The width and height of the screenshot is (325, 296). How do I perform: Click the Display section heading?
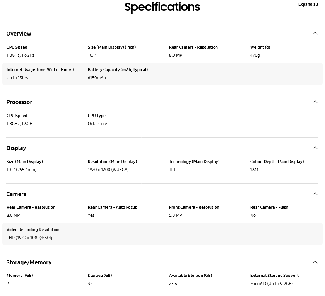pos(16,148)
